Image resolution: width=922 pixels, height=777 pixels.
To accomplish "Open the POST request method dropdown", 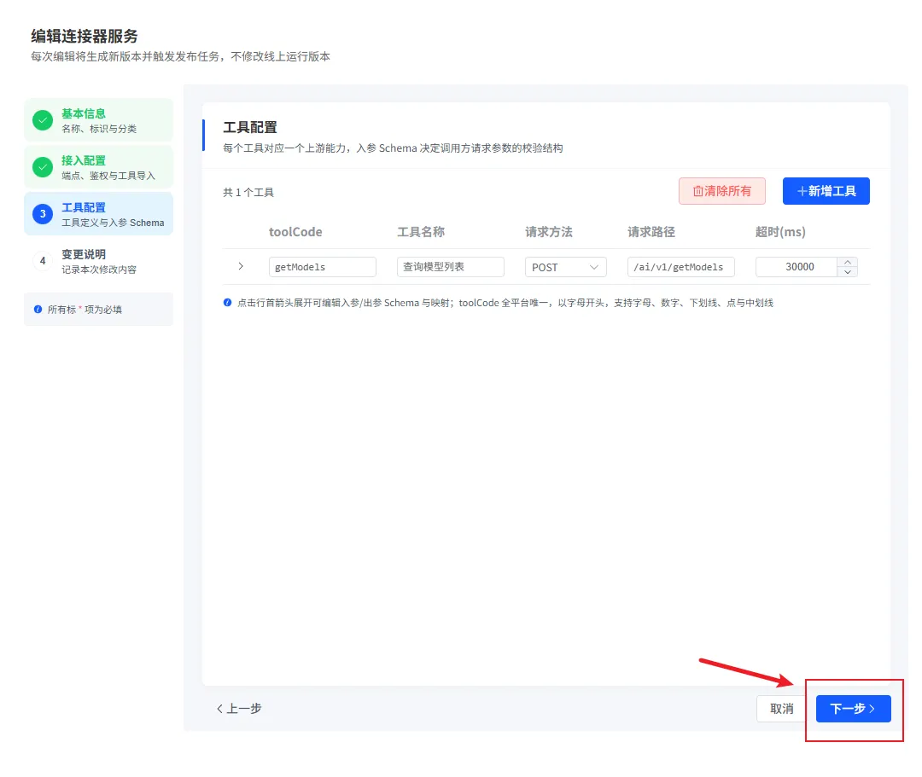I will pos(565,267).
